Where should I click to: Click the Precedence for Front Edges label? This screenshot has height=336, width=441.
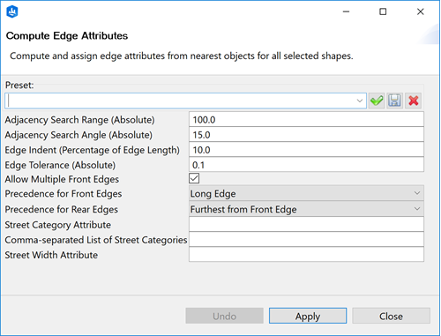click(x=64, y=194)
